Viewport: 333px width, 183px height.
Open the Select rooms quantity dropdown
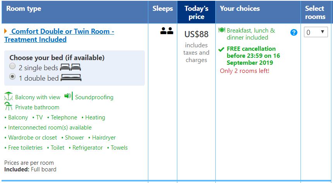point(316,32)
